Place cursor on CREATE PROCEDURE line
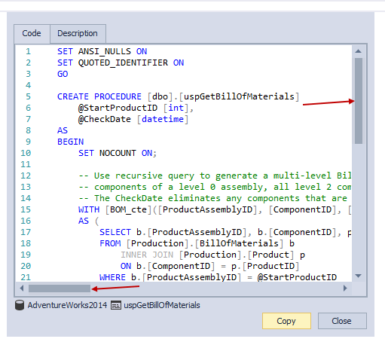Image resolution: width=385 pixels, height=345 pixels. point(179,96)
